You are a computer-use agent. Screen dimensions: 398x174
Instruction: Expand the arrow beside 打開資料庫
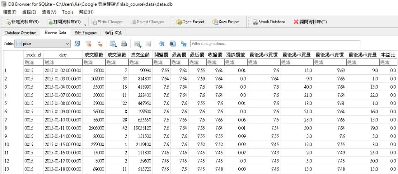pyautogui.click(x=85, y=24)
